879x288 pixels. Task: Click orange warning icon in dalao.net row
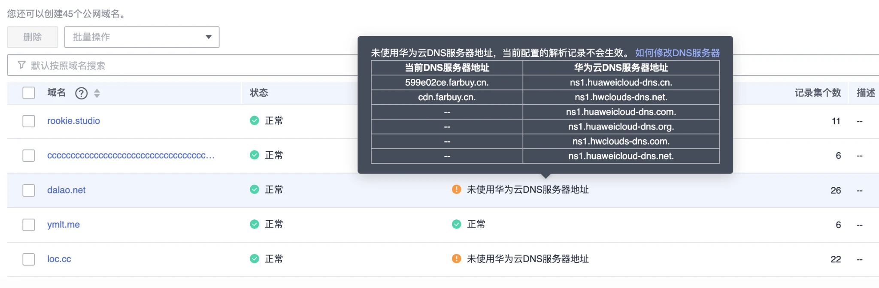456,189
